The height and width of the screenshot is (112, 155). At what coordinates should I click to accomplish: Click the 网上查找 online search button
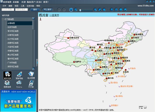48,10
